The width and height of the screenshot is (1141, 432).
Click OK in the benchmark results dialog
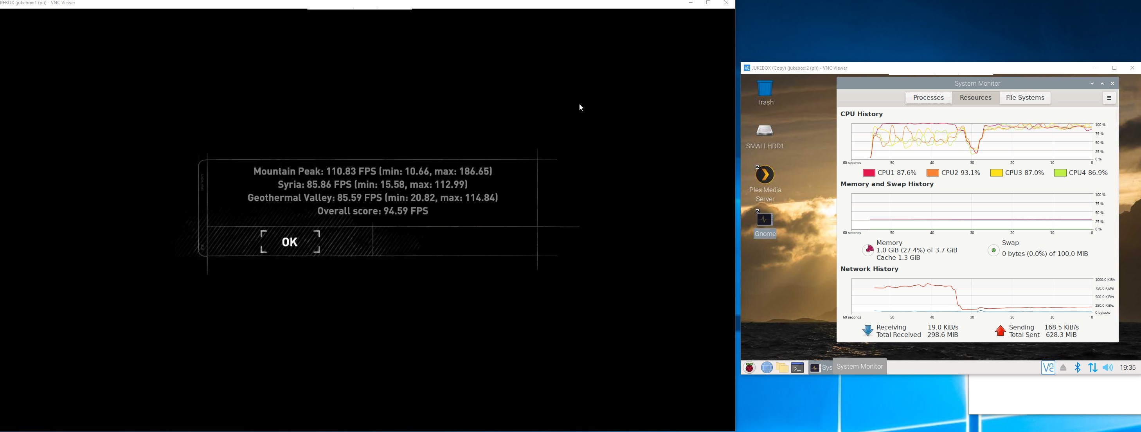pos(290,242)
